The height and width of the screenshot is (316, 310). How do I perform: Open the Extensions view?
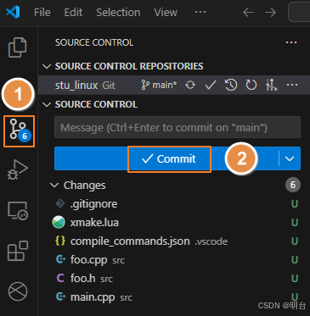(18, 251)
